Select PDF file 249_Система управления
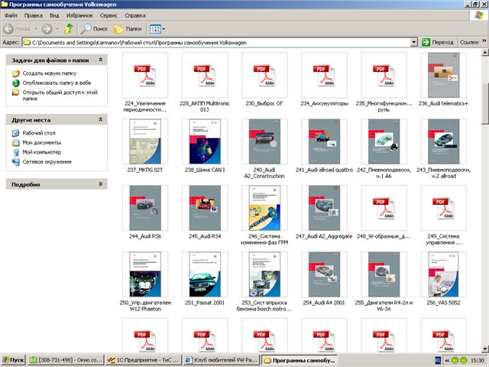The image size is (489, 367). tap(443, 208)
